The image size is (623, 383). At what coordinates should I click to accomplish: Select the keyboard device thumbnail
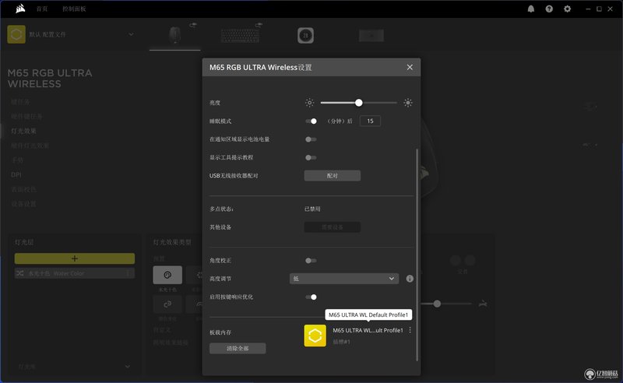[240, 35]
